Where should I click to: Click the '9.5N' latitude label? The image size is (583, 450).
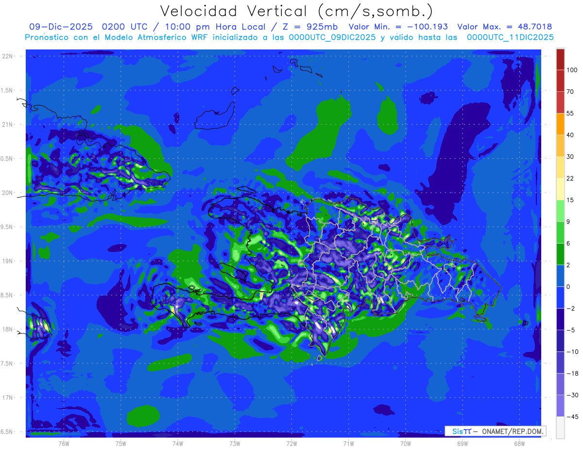7,227
